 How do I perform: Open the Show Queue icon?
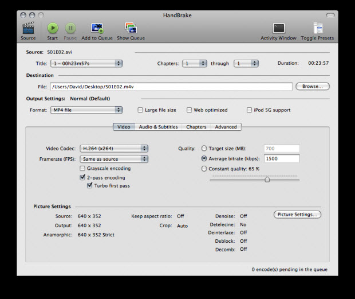click(131, 28)
